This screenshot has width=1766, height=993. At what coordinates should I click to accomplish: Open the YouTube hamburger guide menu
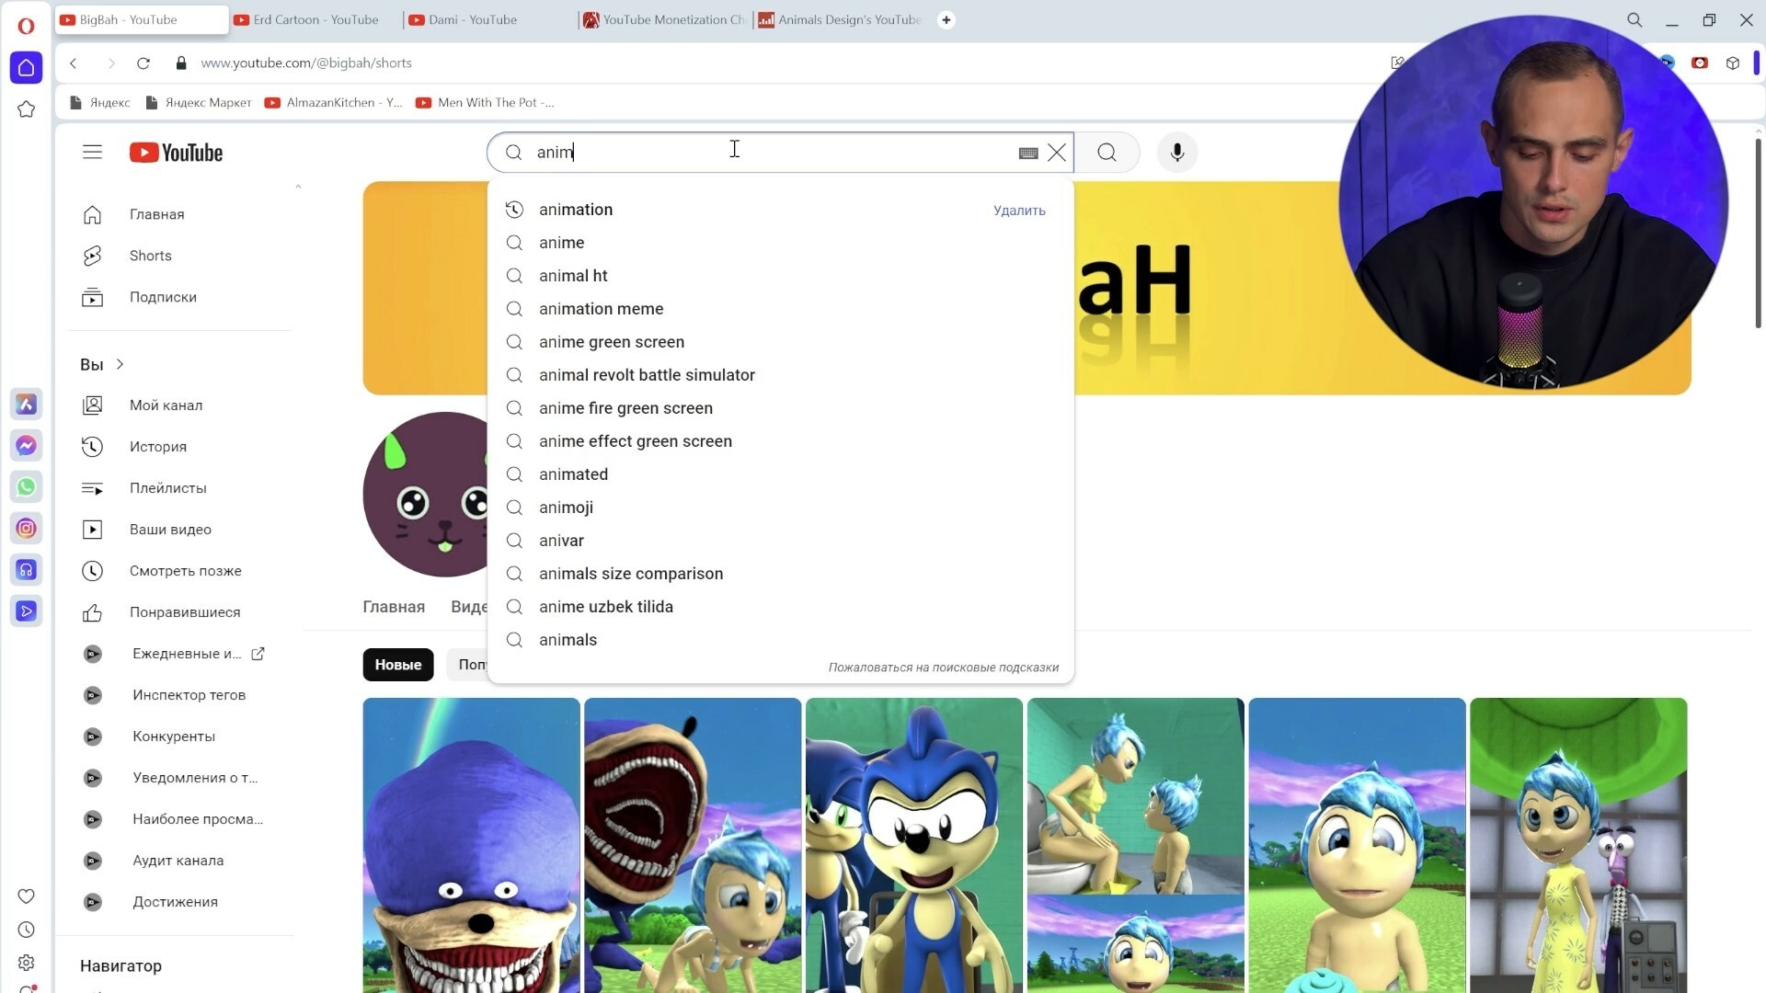click(92, 152)
